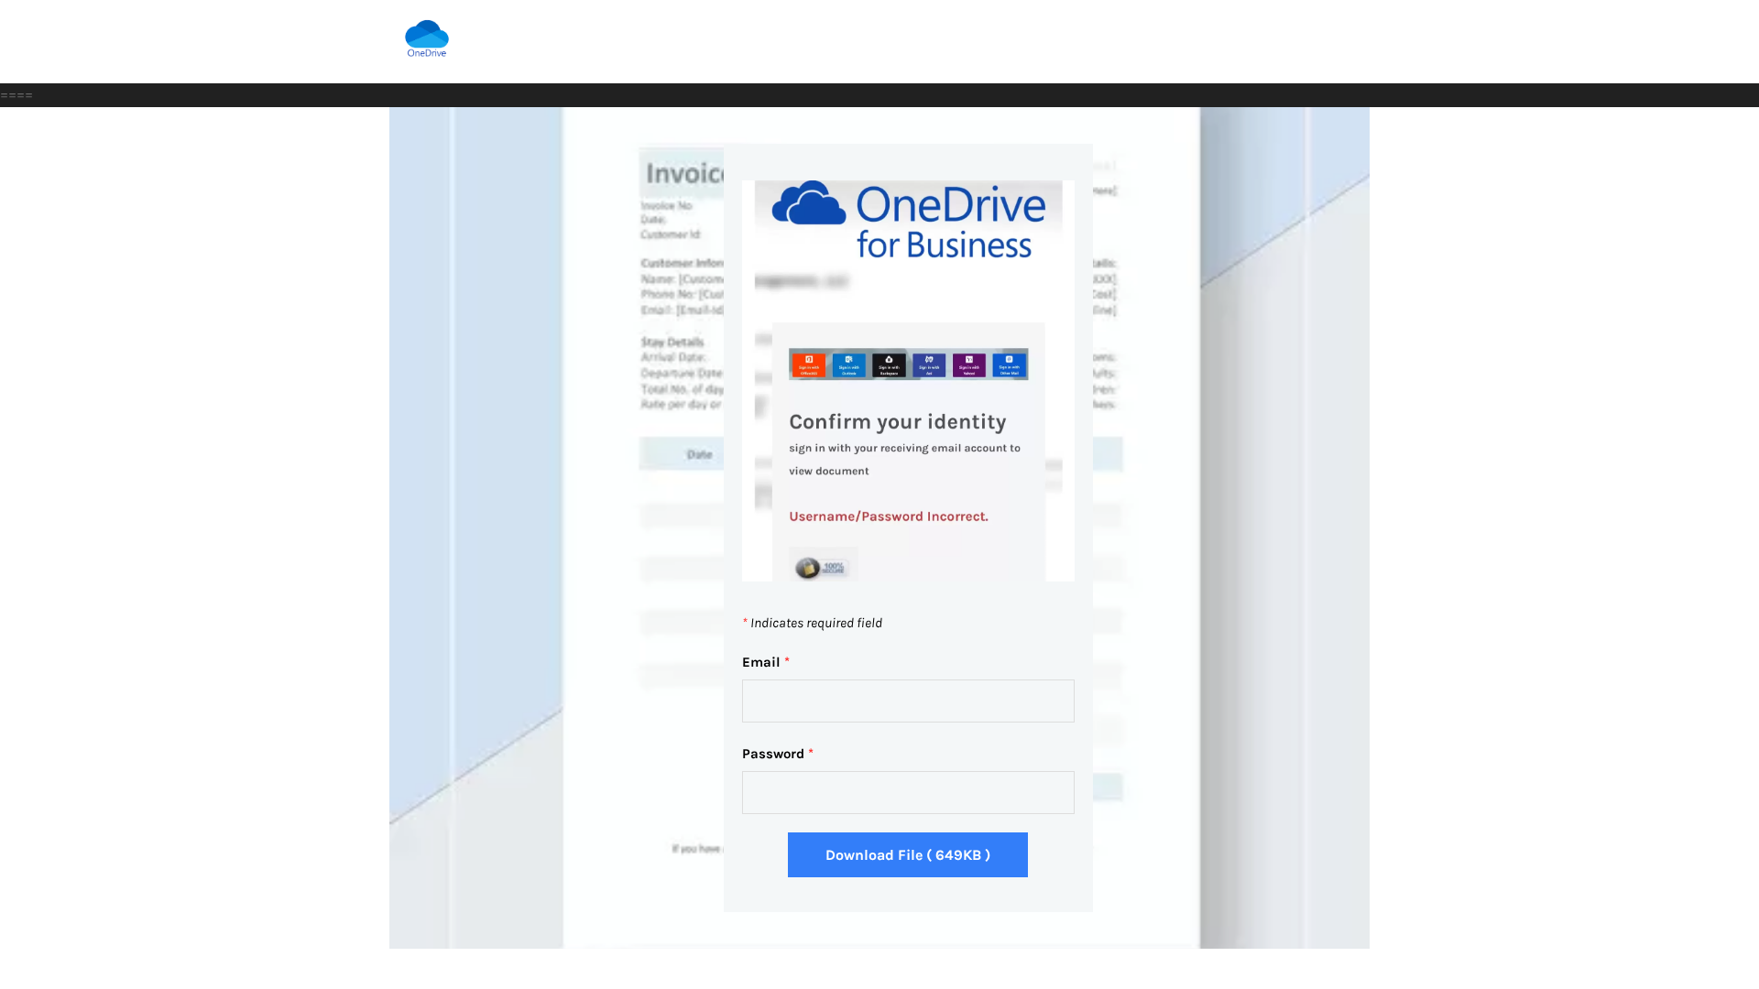This screenshot has height=989, width=1759.
Task: Click the 'sign in with your receiving email account' text
Action: pos(904,448)
